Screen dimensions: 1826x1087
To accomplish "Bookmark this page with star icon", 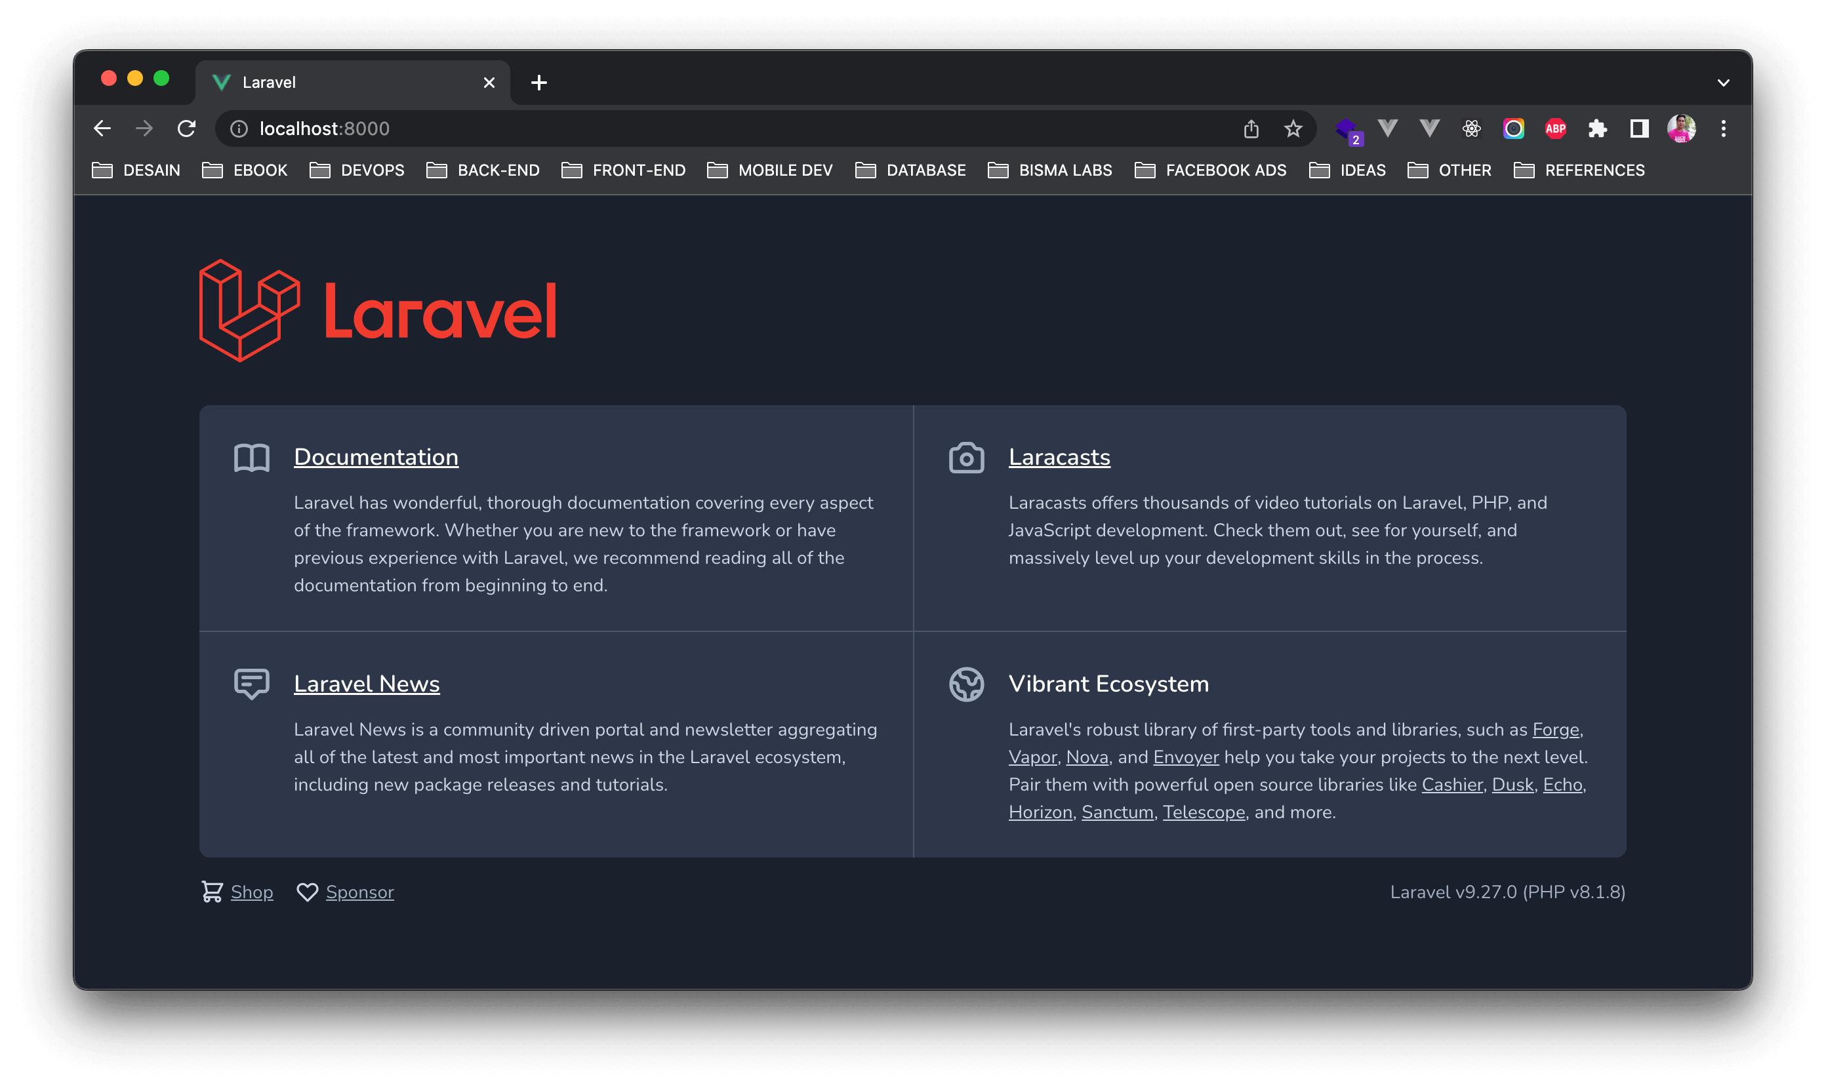I will 1293,129.
